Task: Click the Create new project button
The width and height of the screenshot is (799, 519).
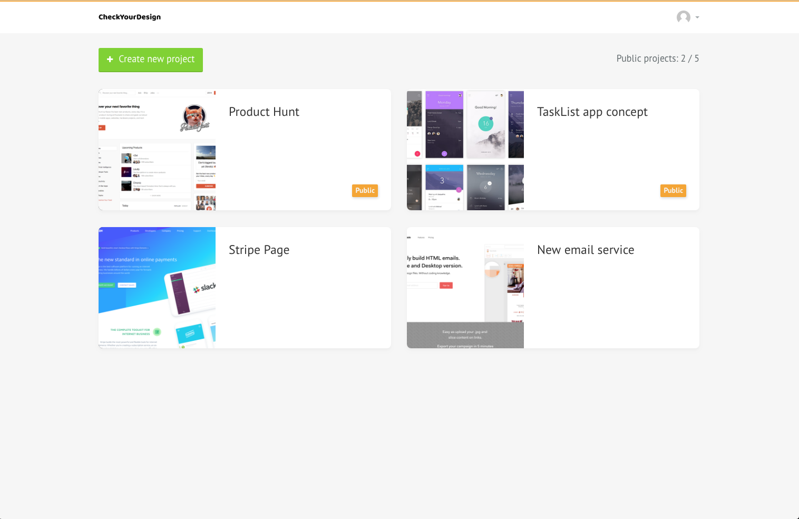Action: click(x=150, y=60)
